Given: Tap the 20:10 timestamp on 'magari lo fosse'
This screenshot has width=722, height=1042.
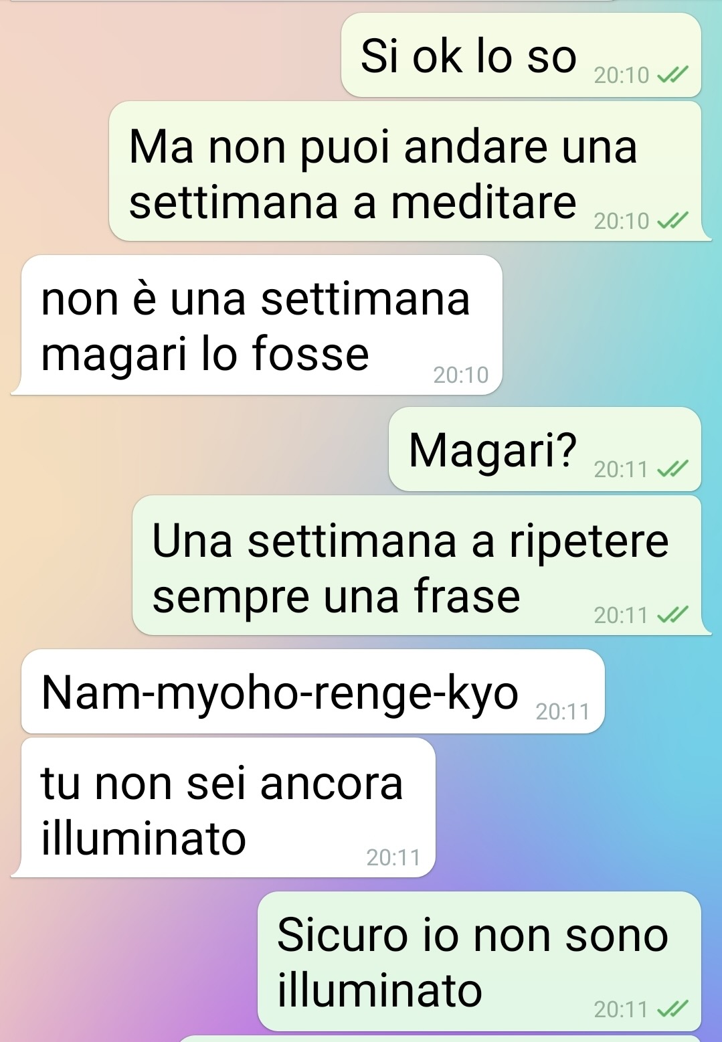Looking at the screenshot, I should [x=461, y=375].
